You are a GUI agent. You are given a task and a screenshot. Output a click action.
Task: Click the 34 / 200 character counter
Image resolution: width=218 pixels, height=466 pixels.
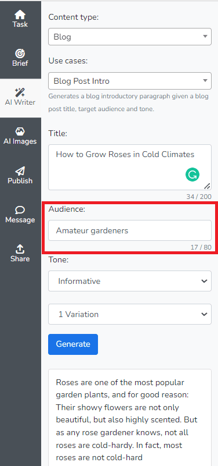click(199, 197)
